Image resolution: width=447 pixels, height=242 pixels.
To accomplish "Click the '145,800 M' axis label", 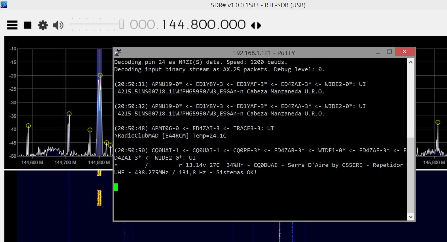I will (434, 162).
